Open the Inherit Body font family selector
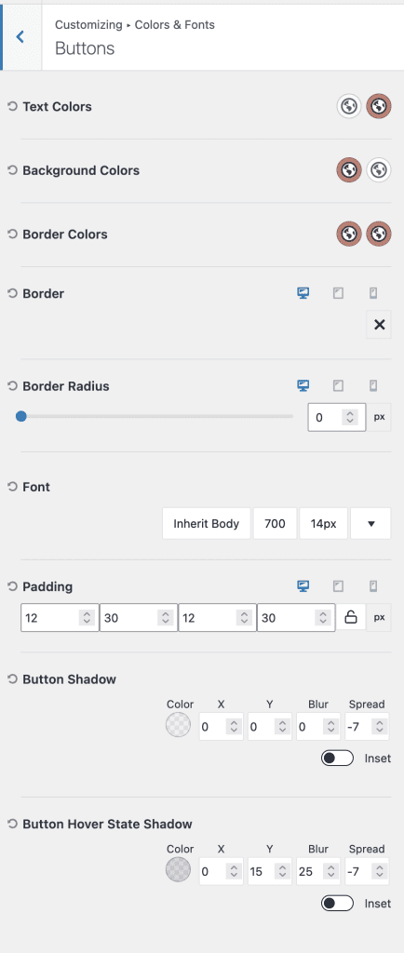 [207, 524]
